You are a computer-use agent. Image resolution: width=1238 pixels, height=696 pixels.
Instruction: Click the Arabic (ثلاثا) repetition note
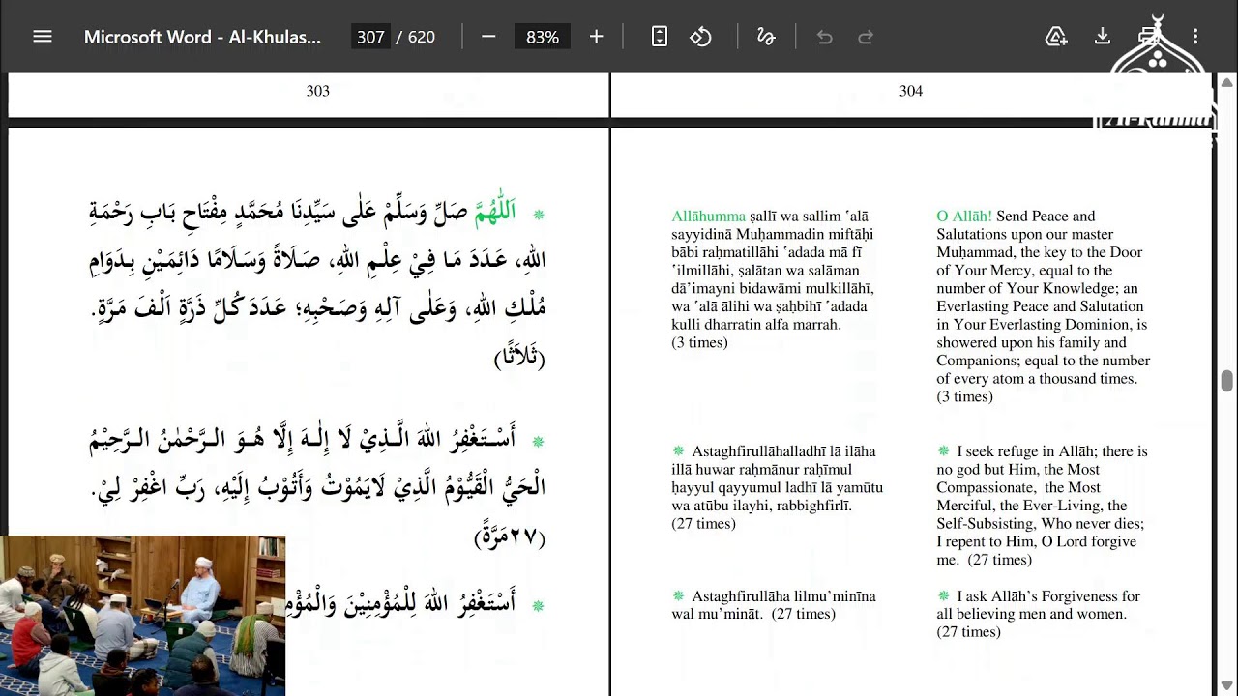coord(520,359)
